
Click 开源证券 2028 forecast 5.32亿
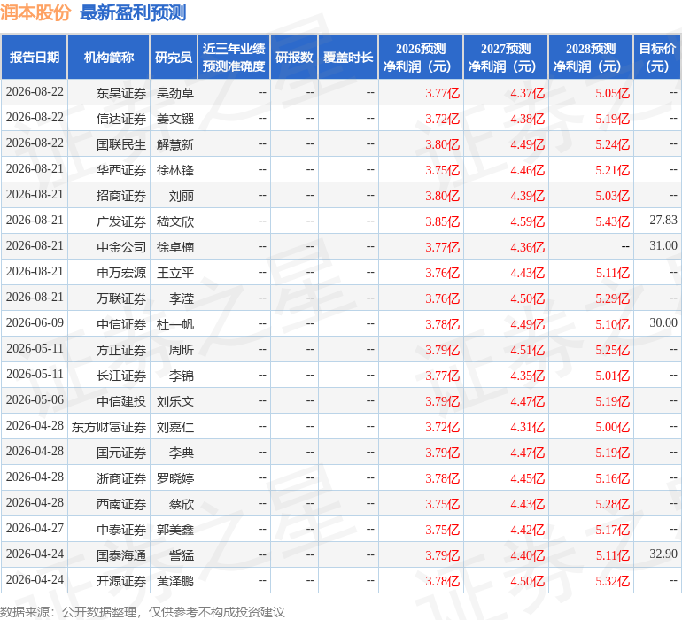612,581
